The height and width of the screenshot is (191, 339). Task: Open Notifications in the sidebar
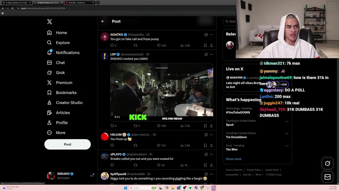tap(63, 53)
